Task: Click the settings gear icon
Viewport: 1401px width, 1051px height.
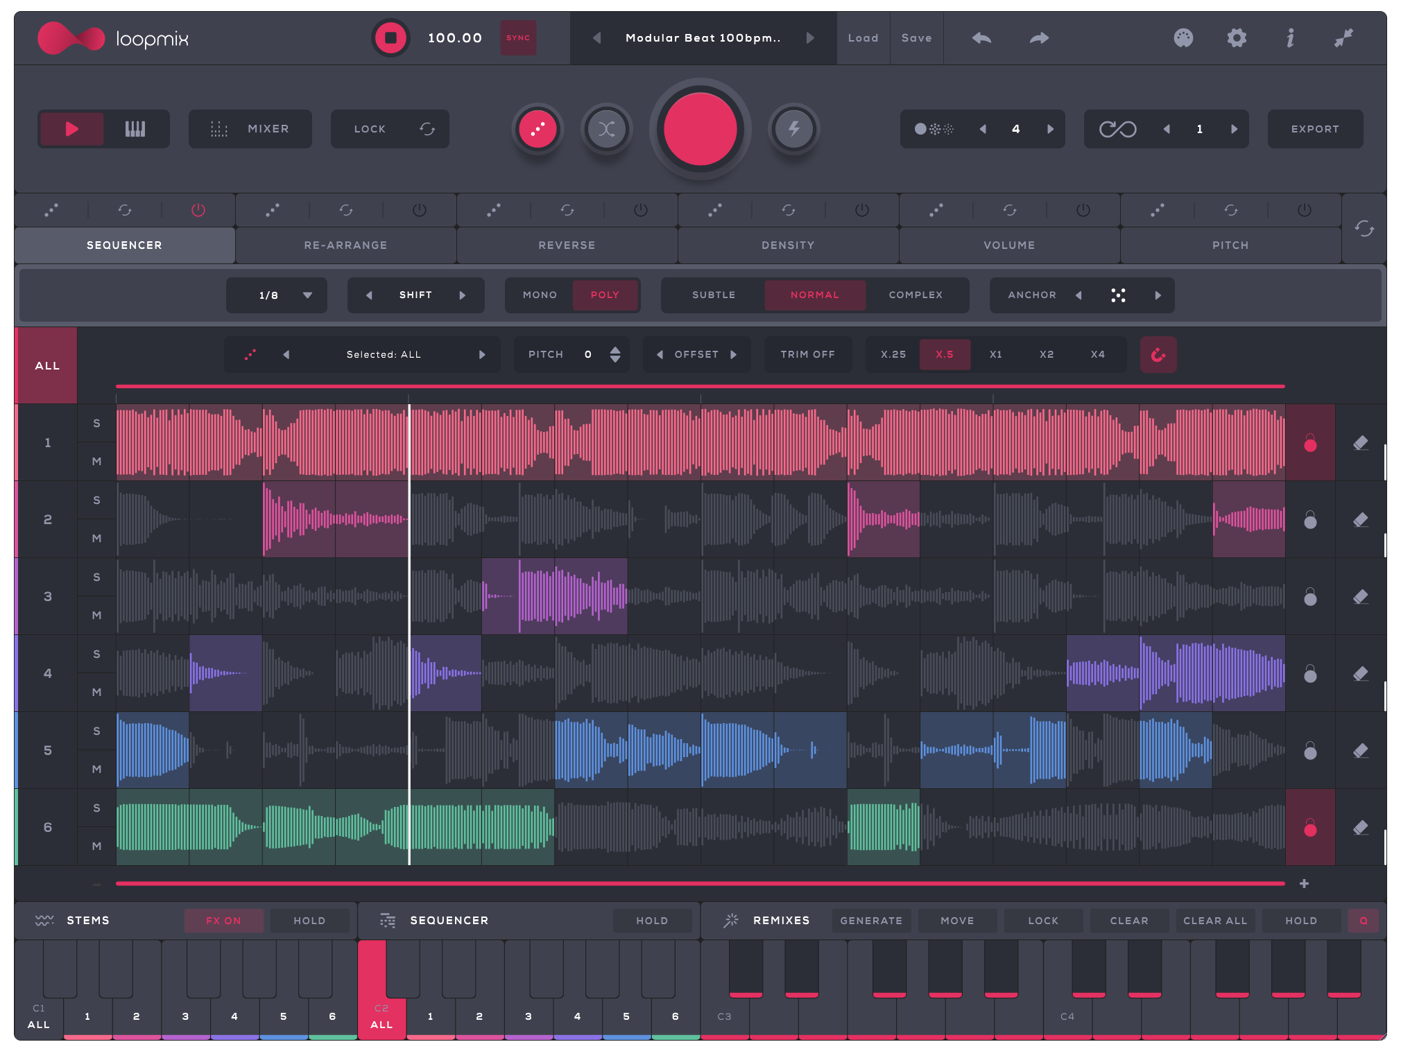Action: point(1235,39)
